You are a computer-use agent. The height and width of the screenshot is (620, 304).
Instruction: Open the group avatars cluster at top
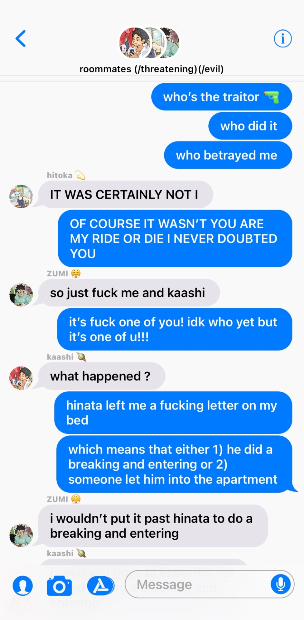(149, 43)
